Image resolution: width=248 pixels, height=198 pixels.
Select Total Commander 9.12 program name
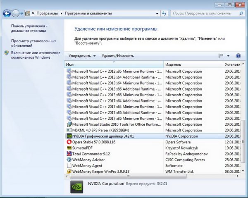[x=91, y=154]
